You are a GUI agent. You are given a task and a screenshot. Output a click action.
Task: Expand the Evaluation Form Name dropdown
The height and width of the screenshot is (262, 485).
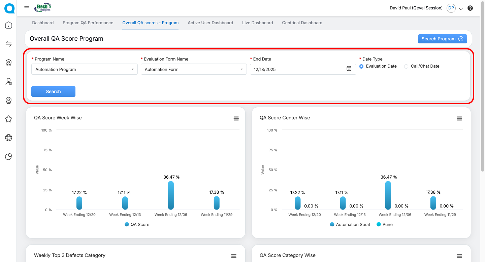193,69
